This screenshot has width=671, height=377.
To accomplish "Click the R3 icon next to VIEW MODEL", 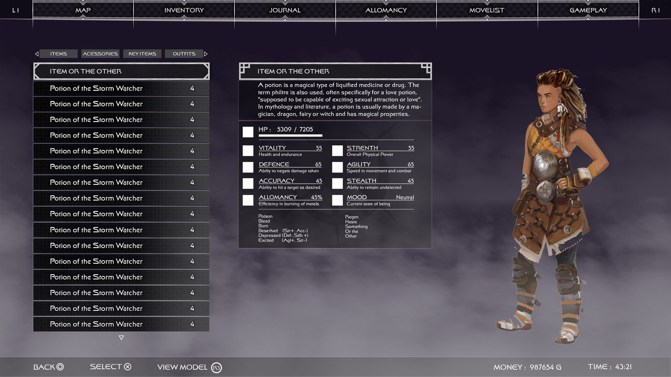I will point(216,368).
